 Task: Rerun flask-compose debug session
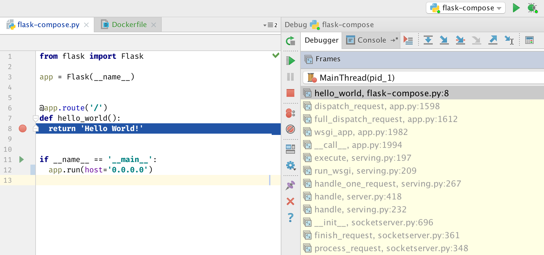point(290,41)
